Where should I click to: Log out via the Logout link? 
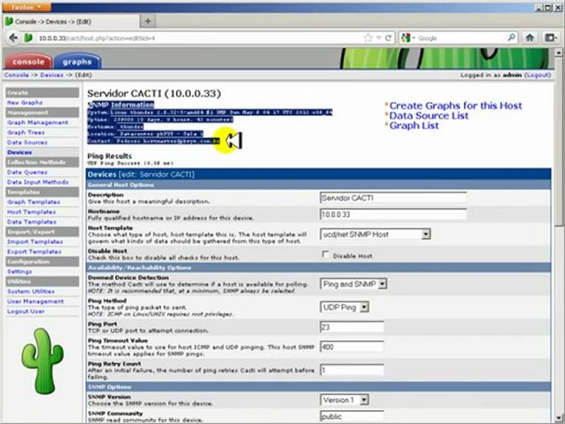pos(537,75)
